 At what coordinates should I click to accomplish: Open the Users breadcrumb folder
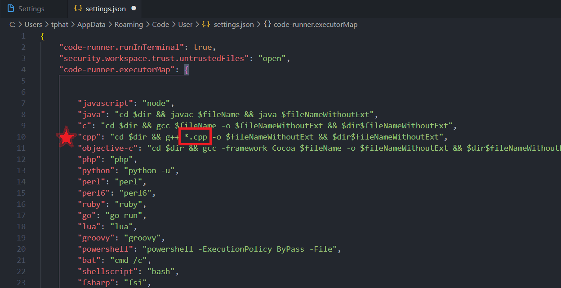tap(33, 25)
